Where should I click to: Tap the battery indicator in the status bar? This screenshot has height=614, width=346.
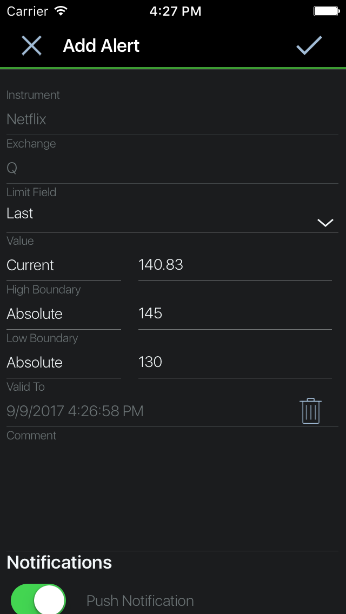click(x=326, y=10)
